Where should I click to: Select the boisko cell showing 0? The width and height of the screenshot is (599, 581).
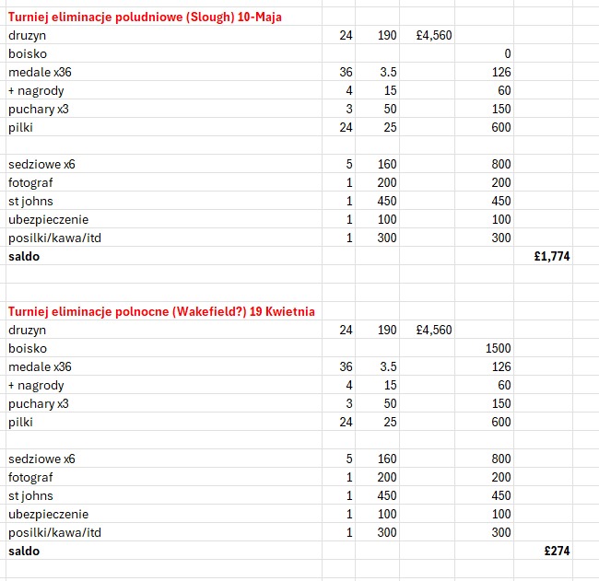(507, 54)
